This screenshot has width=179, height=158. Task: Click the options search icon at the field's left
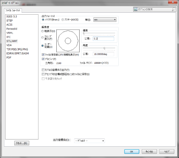[135, 9]
